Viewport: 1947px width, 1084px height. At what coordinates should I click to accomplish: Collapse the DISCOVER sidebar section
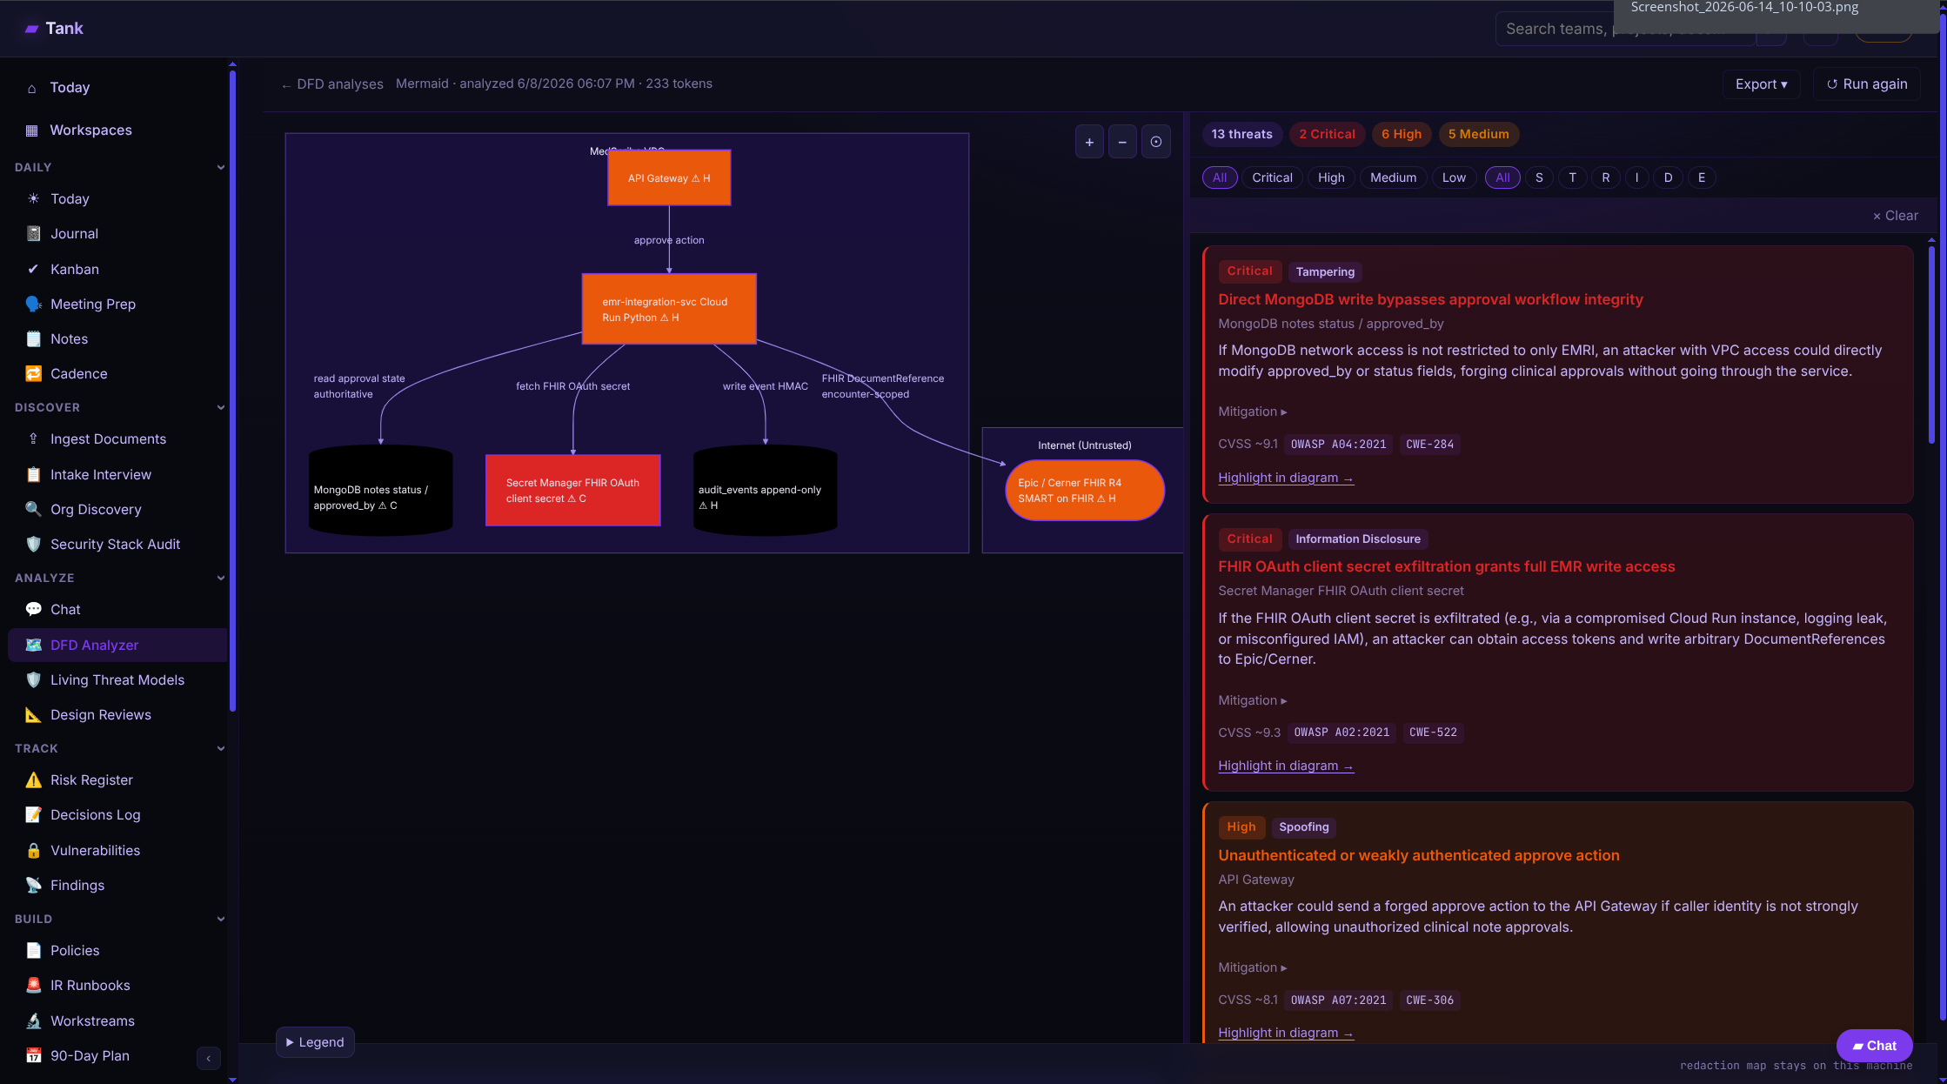tap(221, 407)
